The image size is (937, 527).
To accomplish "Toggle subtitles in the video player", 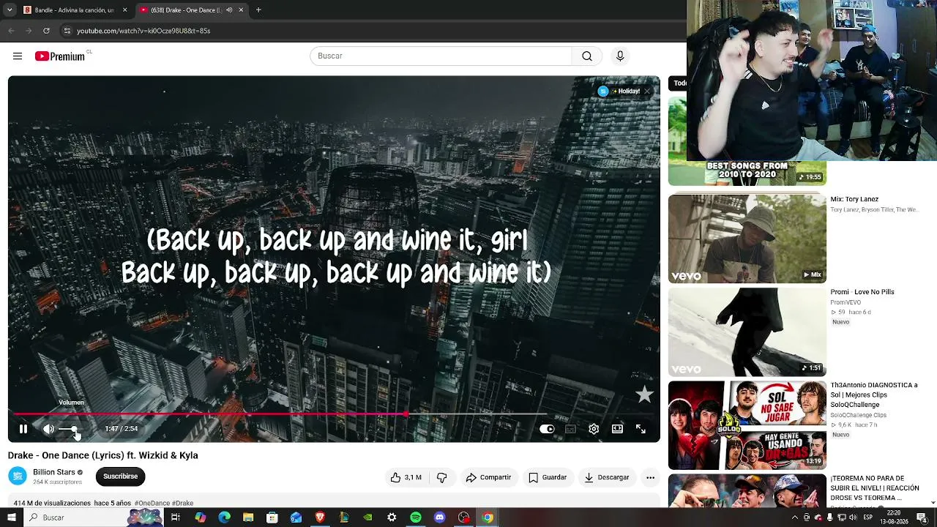I will (x=570, y=429).
